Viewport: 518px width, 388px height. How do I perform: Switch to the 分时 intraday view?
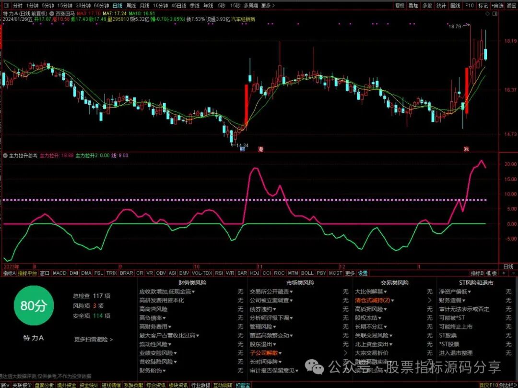pos(18,6)
